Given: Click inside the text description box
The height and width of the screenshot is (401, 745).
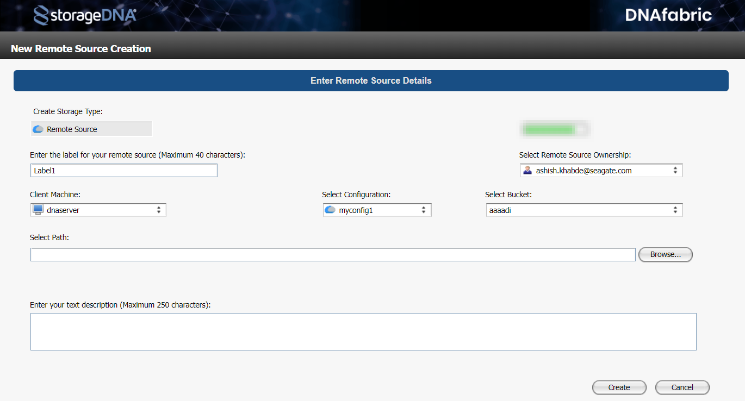Looking at the screenshot, I should pos(363,331).
